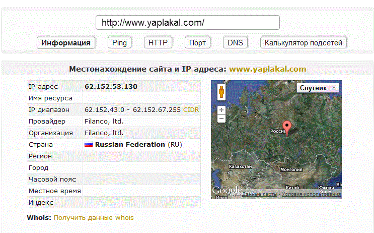Switch to the DNS tab

[x=235, y=43]
